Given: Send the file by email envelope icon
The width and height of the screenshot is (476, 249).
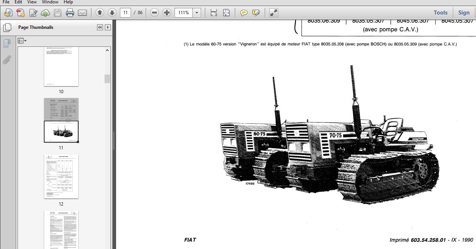Looking at the screenshot, I should point(82,13).
